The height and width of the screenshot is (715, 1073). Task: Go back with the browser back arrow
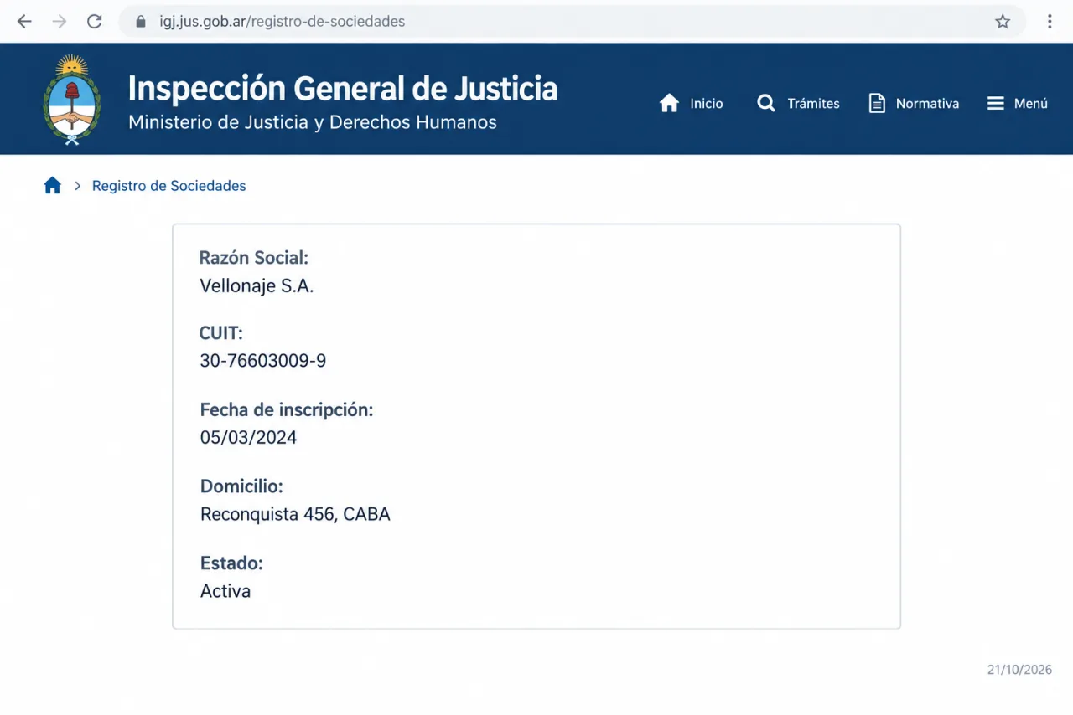coord(24,22)
